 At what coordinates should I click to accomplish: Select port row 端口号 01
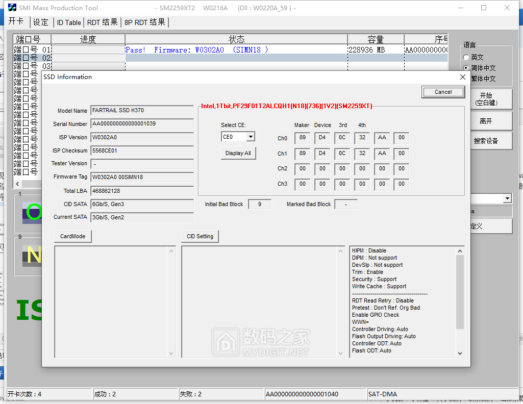tap(32, 49)
